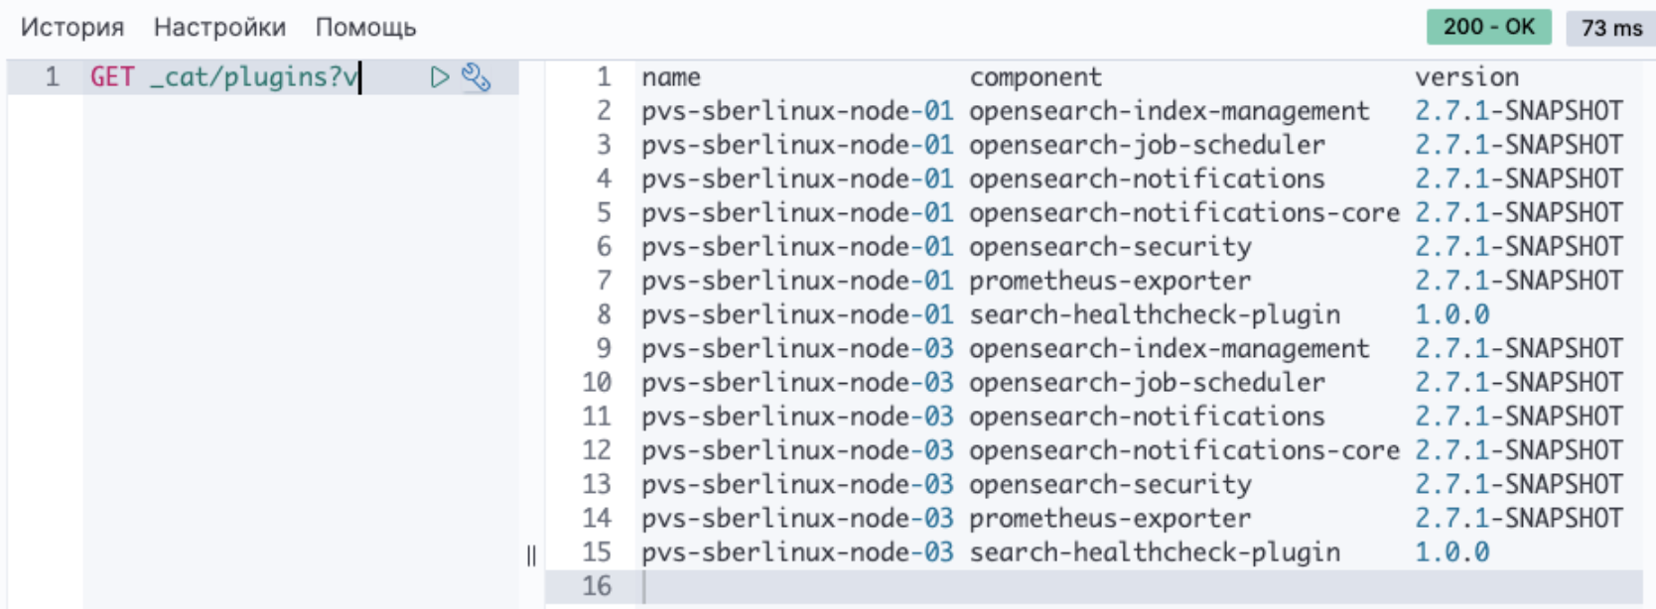Click the 'component' column header in output

(x=1035, y=77)
